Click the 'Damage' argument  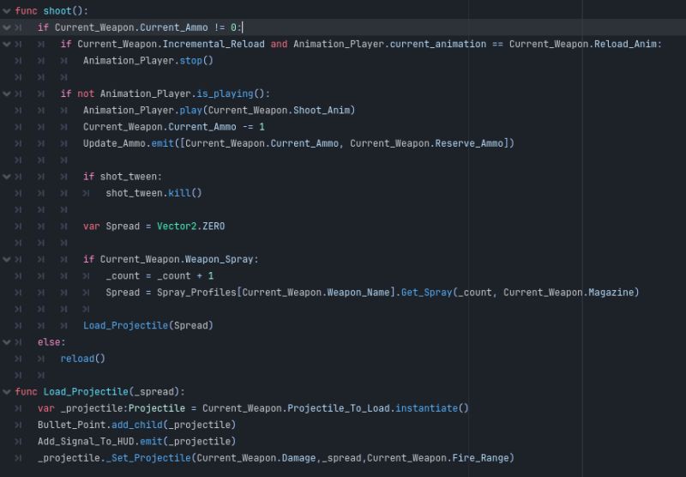click(298, 458)
